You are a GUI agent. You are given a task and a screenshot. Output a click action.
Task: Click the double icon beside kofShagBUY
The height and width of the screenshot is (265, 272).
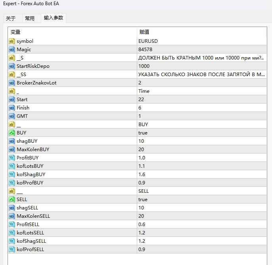coord(11,175)
